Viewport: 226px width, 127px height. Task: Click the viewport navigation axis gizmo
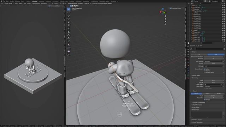click(163, 11)
